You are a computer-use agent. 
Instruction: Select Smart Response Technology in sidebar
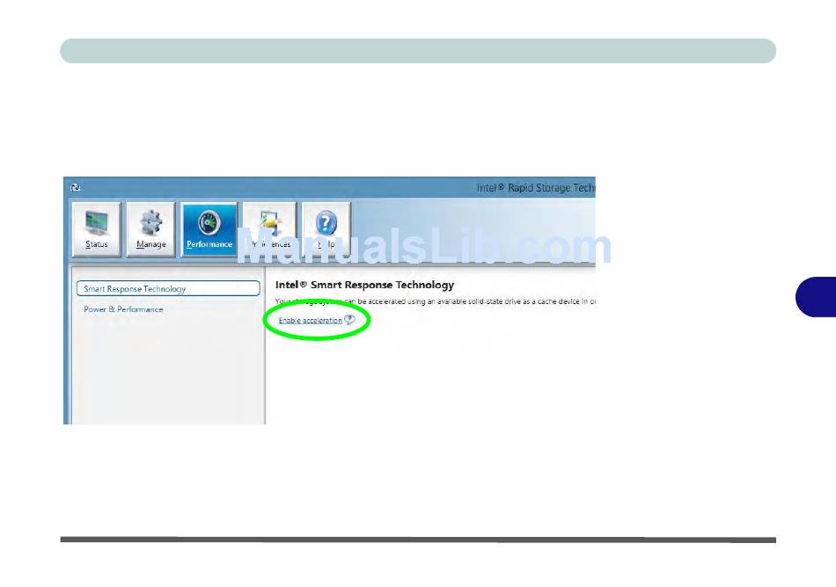(168, 288)
